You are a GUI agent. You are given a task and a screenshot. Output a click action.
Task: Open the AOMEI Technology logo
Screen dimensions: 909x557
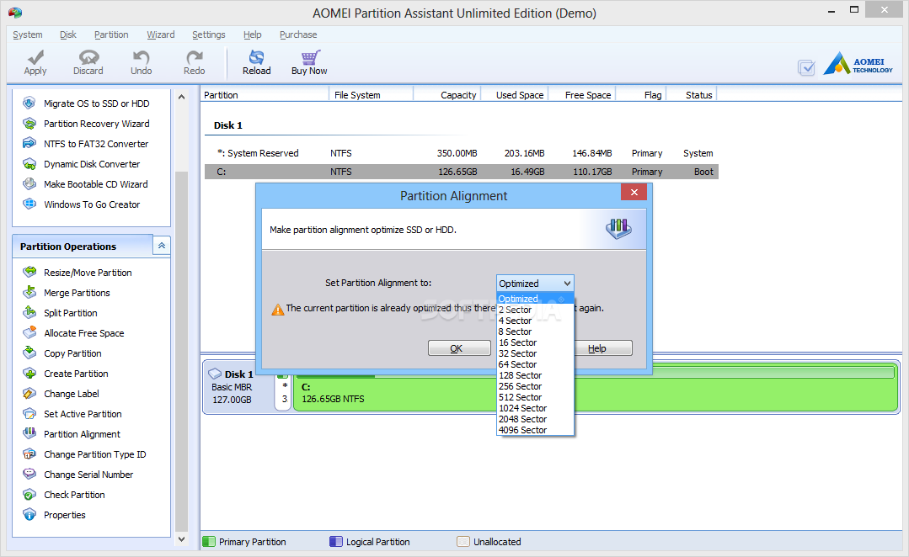pyautogui.click(x=858, y=64)
